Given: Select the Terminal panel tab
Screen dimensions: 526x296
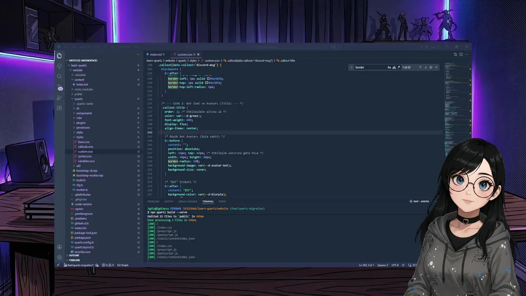Looking at the screenshot, I should 208,201.
